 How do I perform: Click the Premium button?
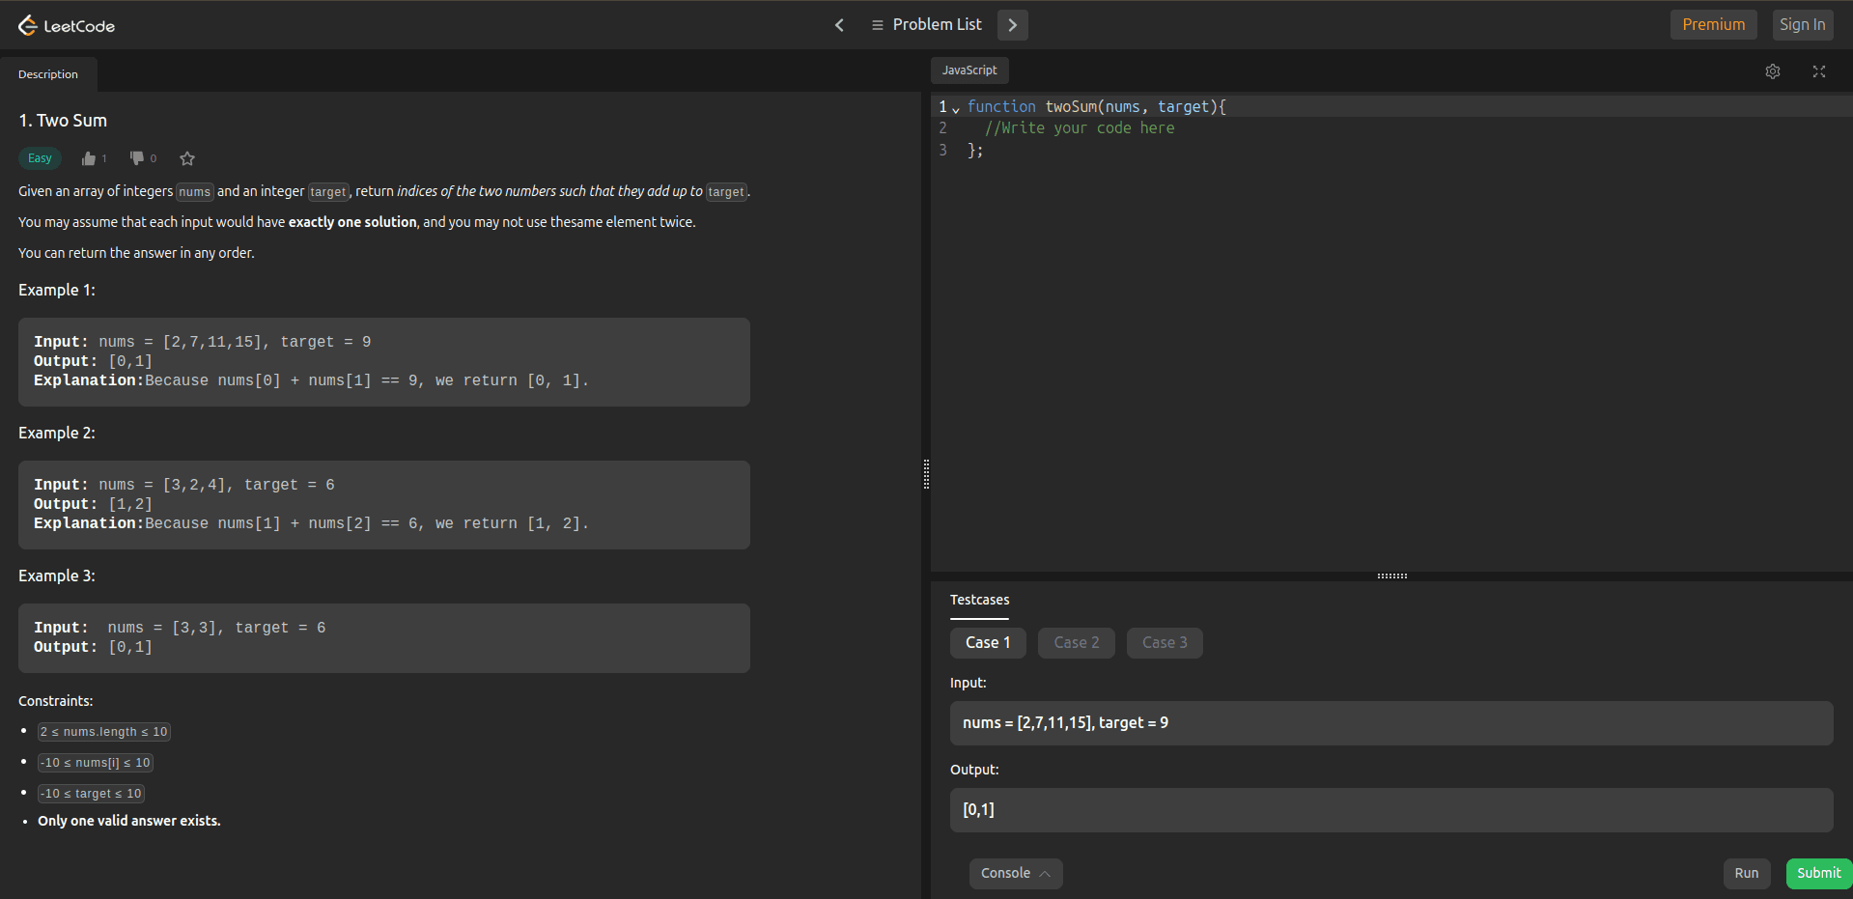coord(1713,25)
